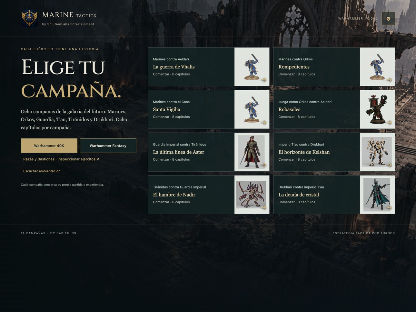The width and height of the screenshot is (416, 312).
Task: Open the T'au battlesuit miniature thumbnail
Action: pyautogui.click(x=377, y=152)
